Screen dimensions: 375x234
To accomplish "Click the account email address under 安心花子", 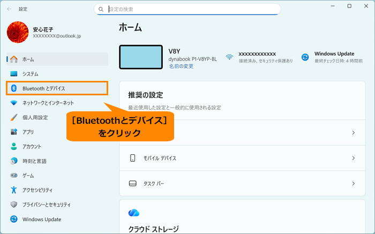I will [57, 36].
